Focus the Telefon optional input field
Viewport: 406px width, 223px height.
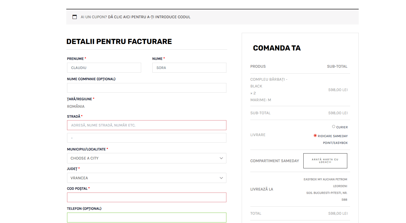[147, 218]
